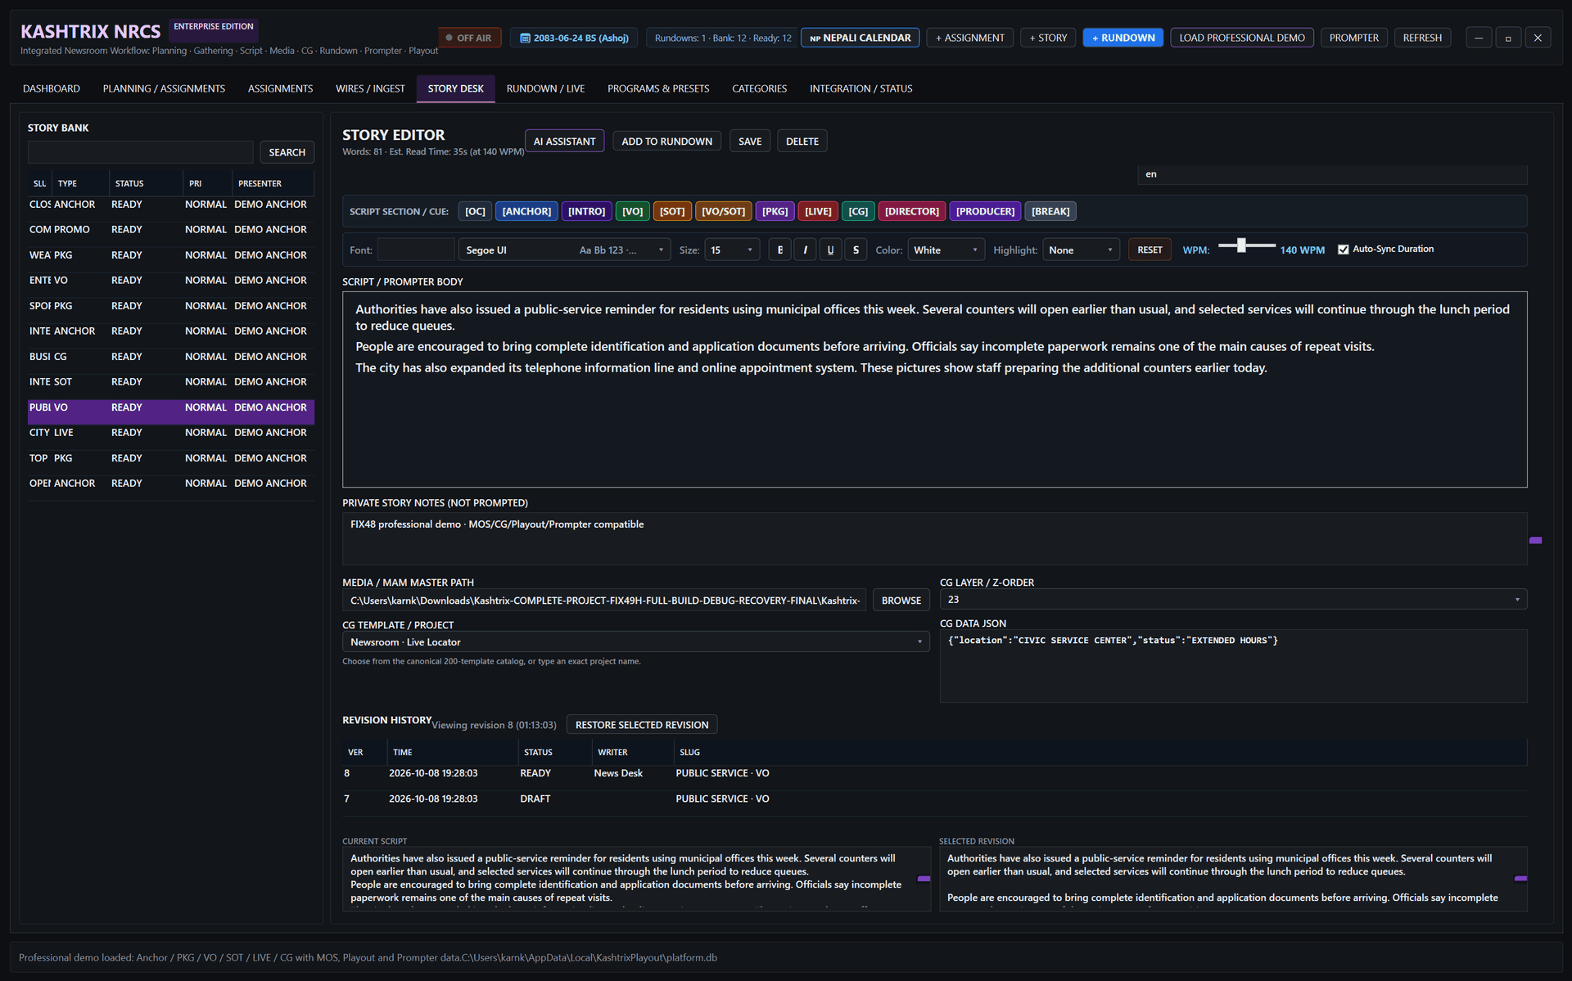
Task: Open the AI Assistant
Action: 565,142
